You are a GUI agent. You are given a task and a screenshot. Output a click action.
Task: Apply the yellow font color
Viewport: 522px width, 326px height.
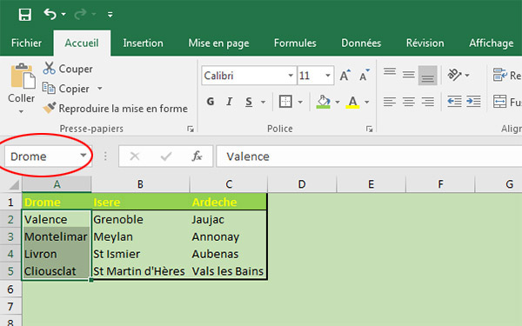pyautogui.click(x=352, y=102)
